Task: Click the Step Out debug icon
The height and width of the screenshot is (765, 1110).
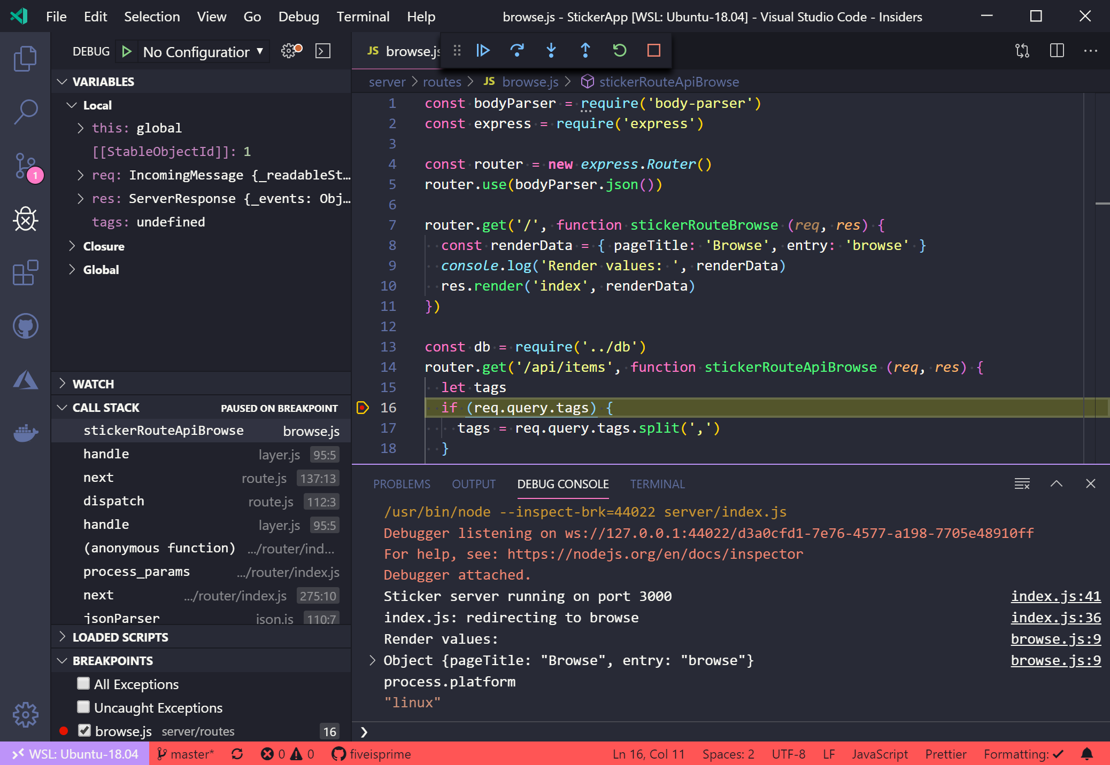Action: coord(585,51)
